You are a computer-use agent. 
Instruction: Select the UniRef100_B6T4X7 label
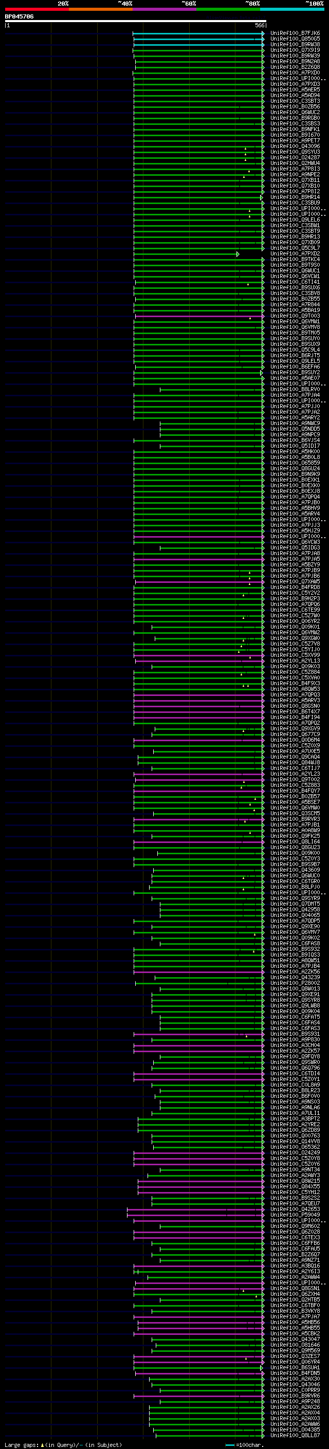[295, 711]
